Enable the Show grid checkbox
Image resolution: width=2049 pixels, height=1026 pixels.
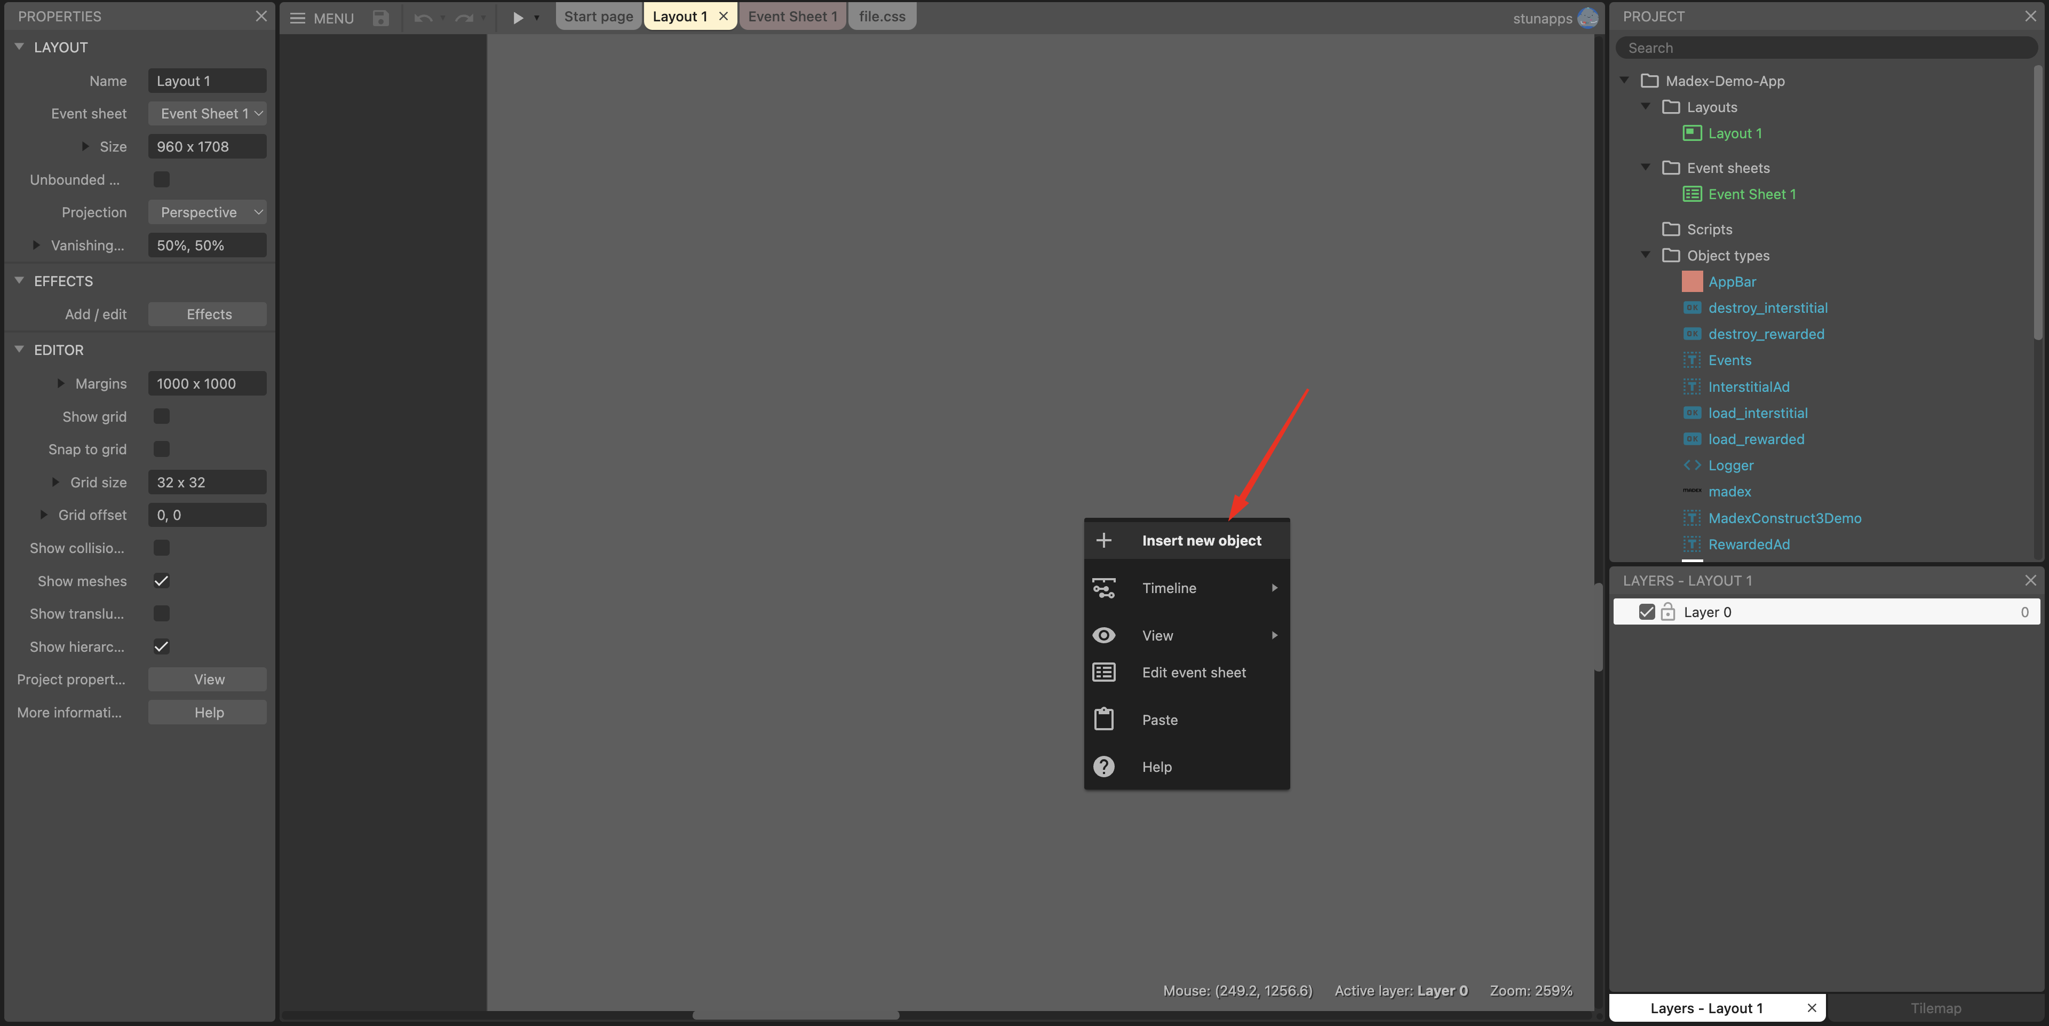coord(162,416)
